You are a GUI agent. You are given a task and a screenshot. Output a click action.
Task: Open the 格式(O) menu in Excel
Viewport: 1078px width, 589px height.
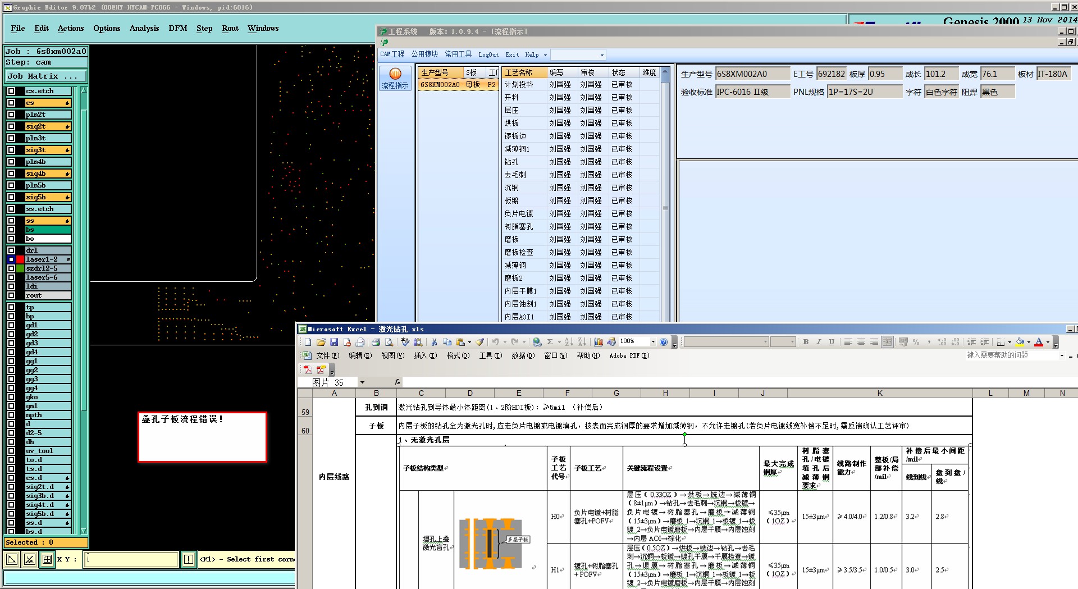pos(458,355)
